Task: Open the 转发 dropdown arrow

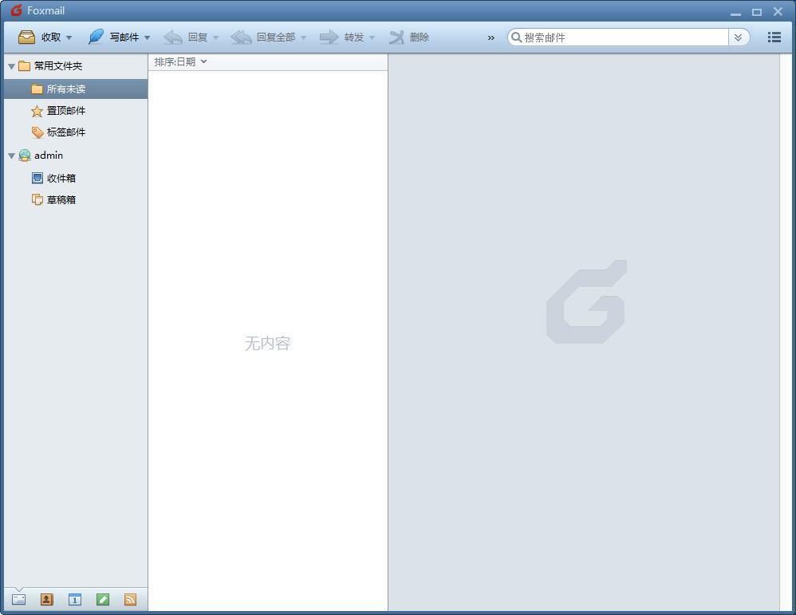Action: (x=372, y=37)
